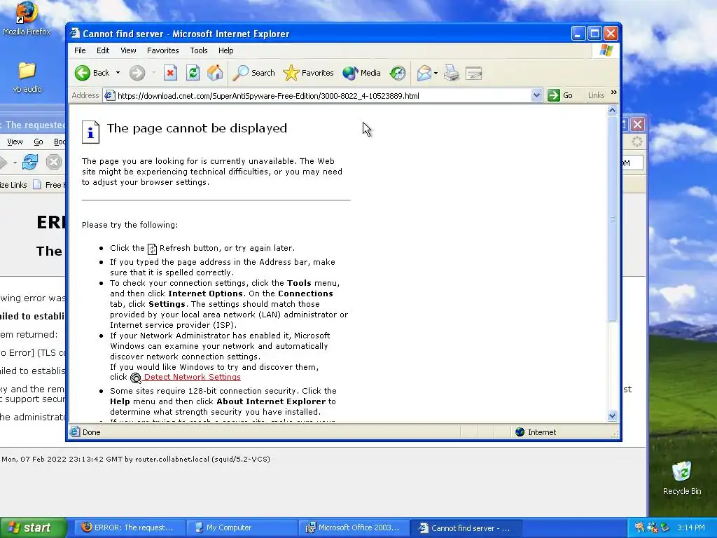This screenshot has width=717, height=538.
Task: Refresh the page in Internet Explorer
Action: tap(193, 73)
